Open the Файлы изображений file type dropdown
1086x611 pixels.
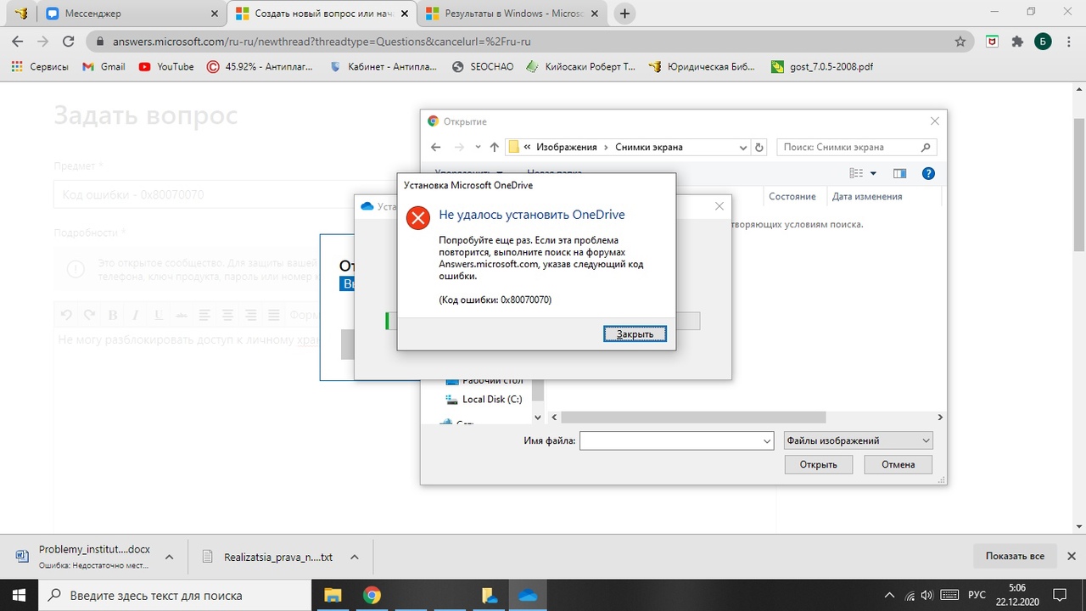[858, 440]
